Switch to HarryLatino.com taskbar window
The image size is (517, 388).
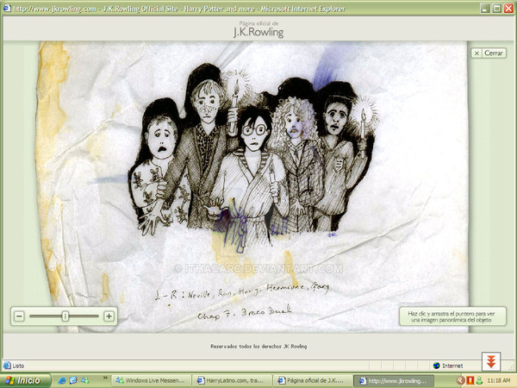[232, 381]
